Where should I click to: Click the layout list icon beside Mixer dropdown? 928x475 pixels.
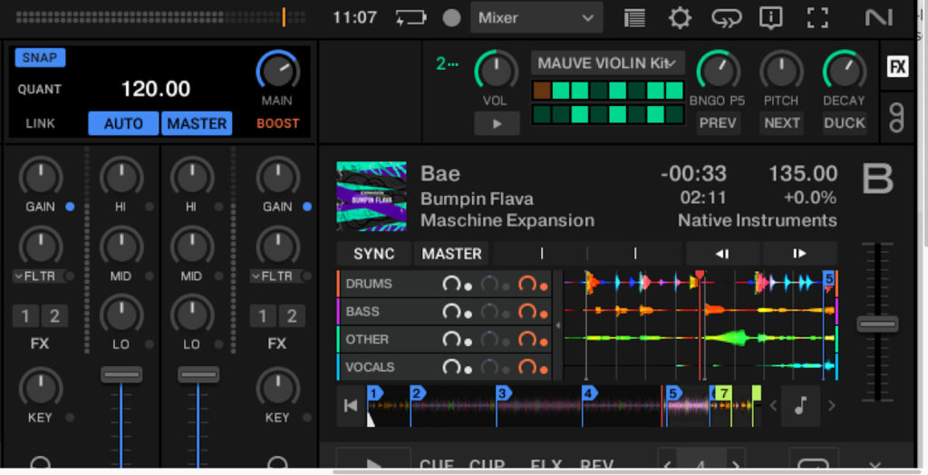(x=634, y=17)
